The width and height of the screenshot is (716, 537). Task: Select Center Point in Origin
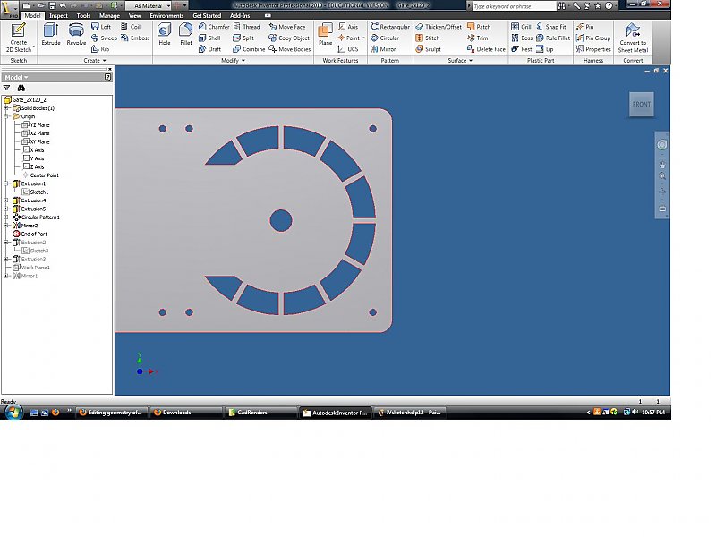[x=40, y=175]
